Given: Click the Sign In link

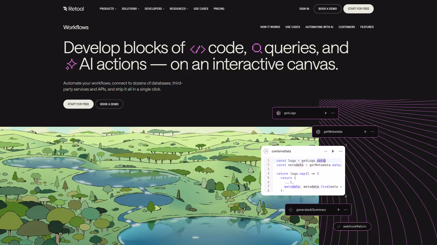Looking at the screenshot, I should point(304,9).
